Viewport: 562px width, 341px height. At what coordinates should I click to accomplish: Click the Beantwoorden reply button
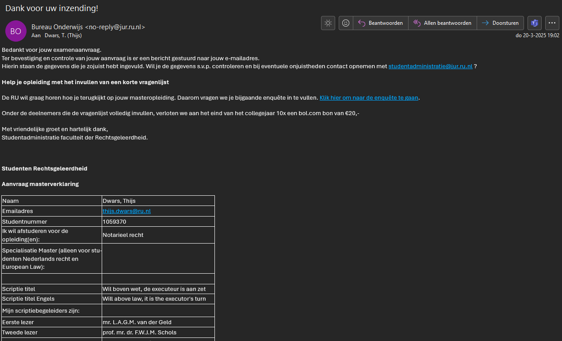(381, 23)
